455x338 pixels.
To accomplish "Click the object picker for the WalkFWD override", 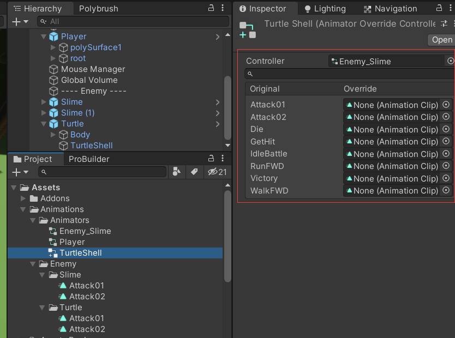I will pos(446,190).
